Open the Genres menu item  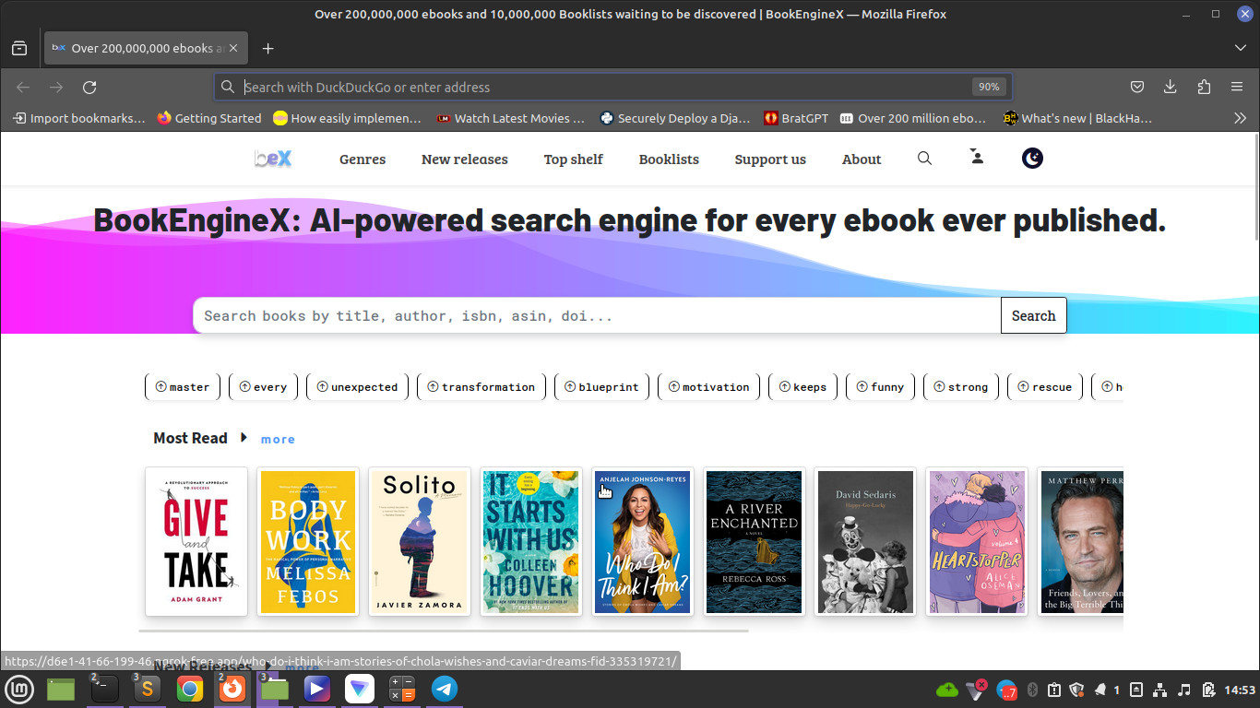click(363, 159)
